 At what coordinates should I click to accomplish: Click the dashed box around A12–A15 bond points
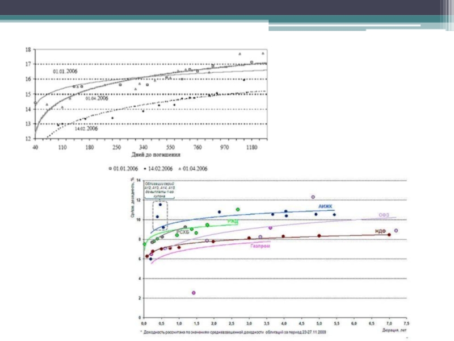[160, 215]
